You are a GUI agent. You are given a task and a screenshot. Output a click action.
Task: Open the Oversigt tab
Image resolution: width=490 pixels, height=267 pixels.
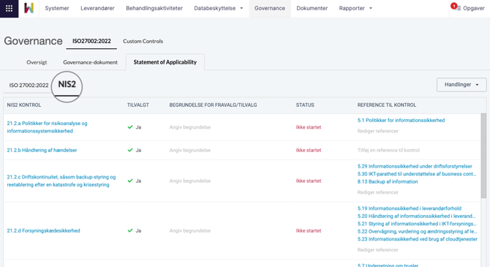click(x=37, y=62)
